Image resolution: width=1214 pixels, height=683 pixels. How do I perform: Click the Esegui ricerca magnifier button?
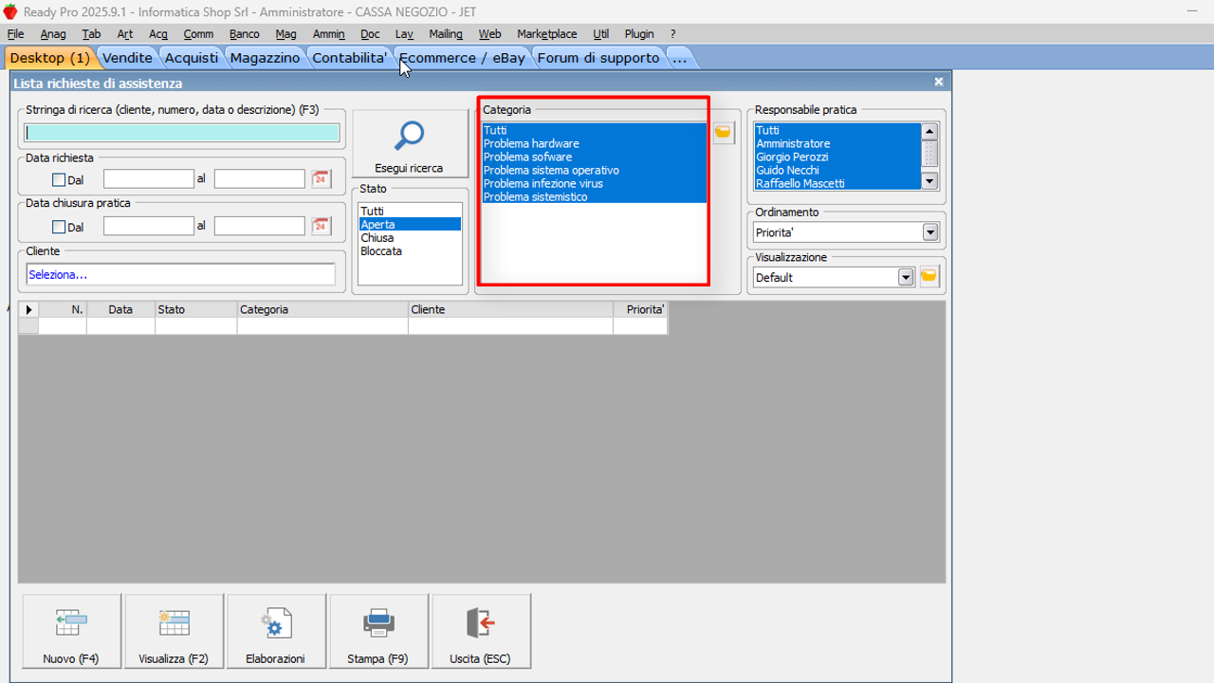(409, 144)
